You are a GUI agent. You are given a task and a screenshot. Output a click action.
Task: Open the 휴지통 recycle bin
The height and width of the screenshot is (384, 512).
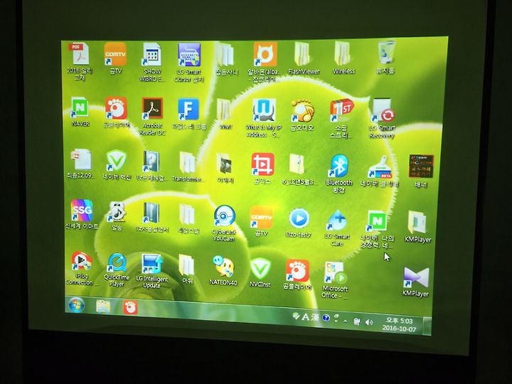click(x=385, y=57)
